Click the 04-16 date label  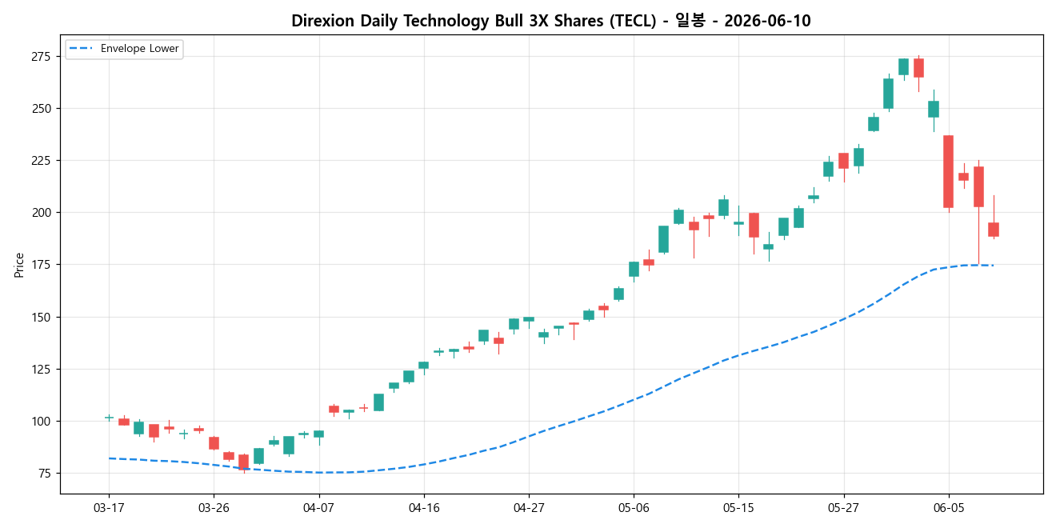tap(424, 507)
